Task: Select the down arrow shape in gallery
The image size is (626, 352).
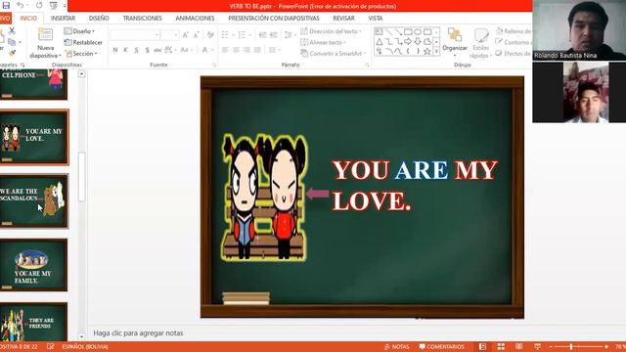Action: 418,41
